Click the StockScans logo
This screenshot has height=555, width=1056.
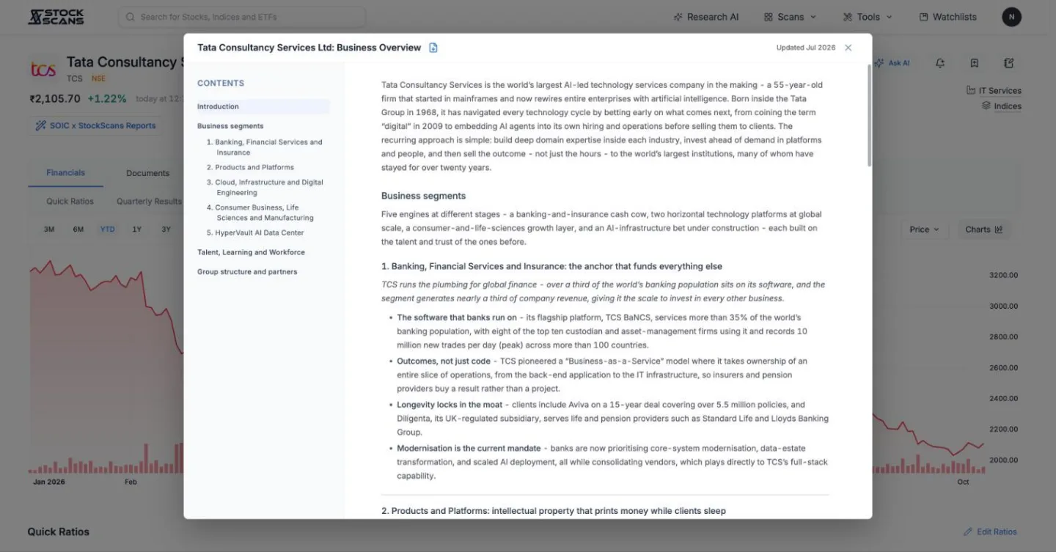point(56,16)
